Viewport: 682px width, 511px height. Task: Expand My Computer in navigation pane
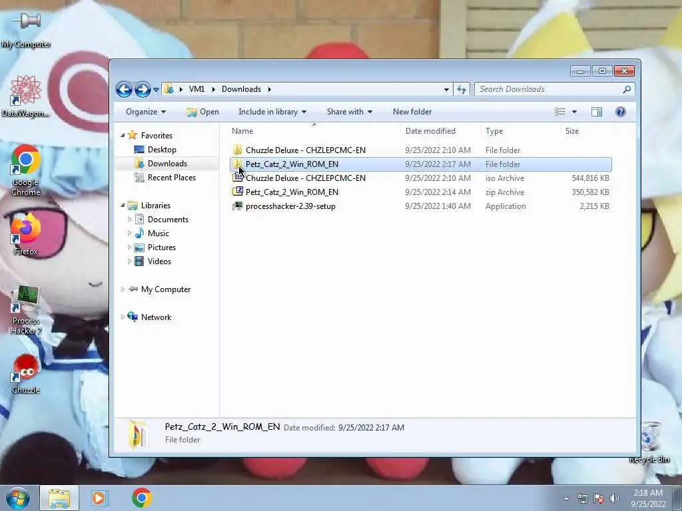(x=123, y=289)
